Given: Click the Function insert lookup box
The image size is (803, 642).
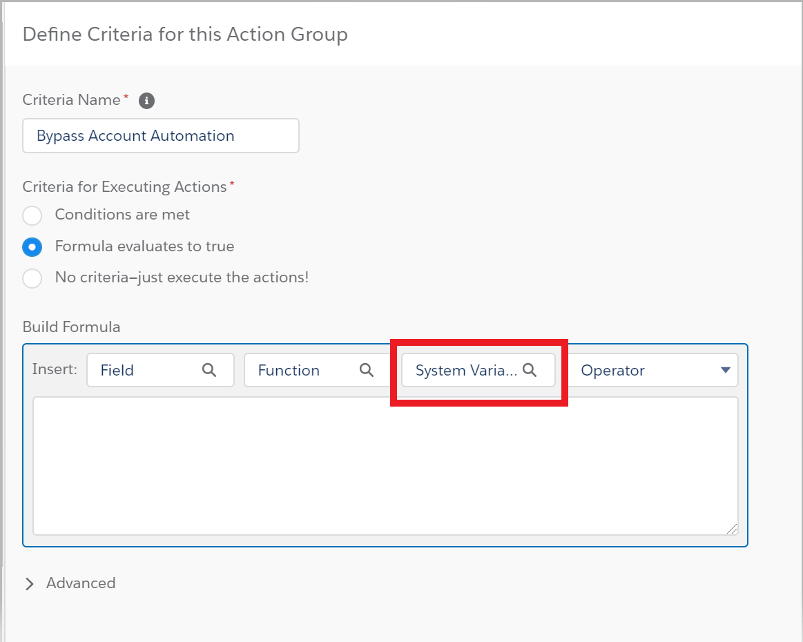Looking at the screenshot, I should click(318, 370).
